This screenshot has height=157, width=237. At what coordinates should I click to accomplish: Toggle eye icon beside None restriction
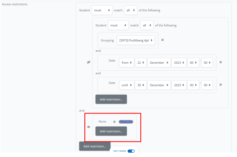[88, 127]
